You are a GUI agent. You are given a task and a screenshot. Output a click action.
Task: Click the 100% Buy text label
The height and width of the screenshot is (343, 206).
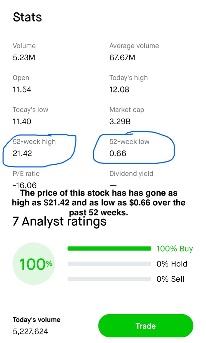[175, 249]
